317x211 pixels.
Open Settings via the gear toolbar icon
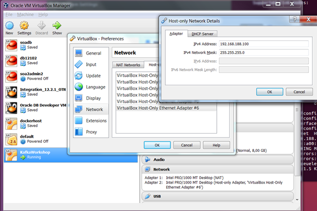tap(24, 26)
